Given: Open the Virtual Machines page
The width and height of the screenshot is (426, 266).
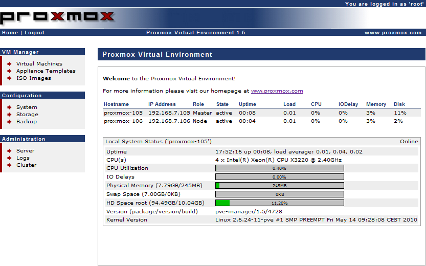Looking at the screenshot, I should tap(39, 63).
